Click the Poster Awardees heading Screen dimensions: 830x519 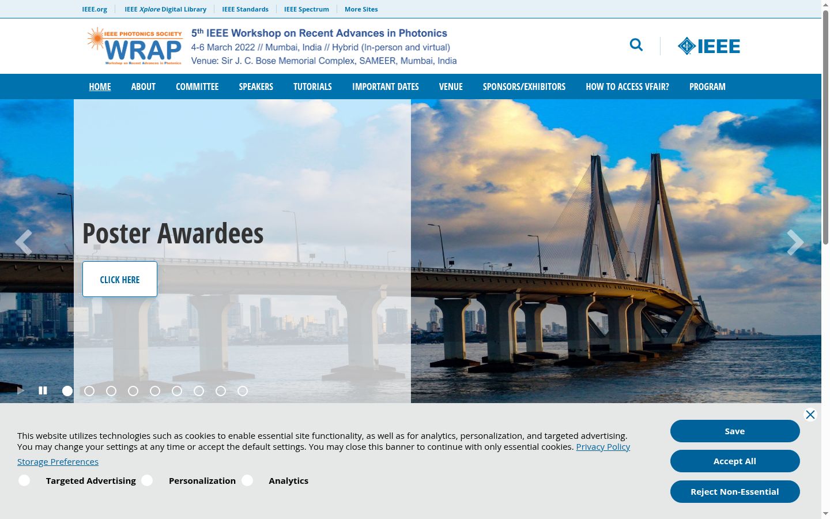point(173,234)
